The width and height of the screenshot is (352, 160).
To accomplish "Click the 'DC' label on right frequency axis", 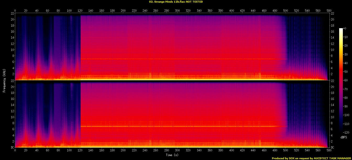I will point(332,147).
